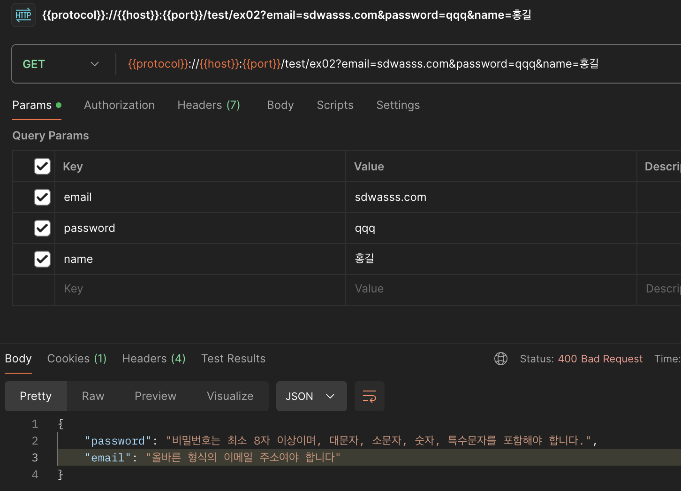Screen dimensions: 681x491
Task: Uncheck the password parameter checkbox
Action: [x=42, y=228]
